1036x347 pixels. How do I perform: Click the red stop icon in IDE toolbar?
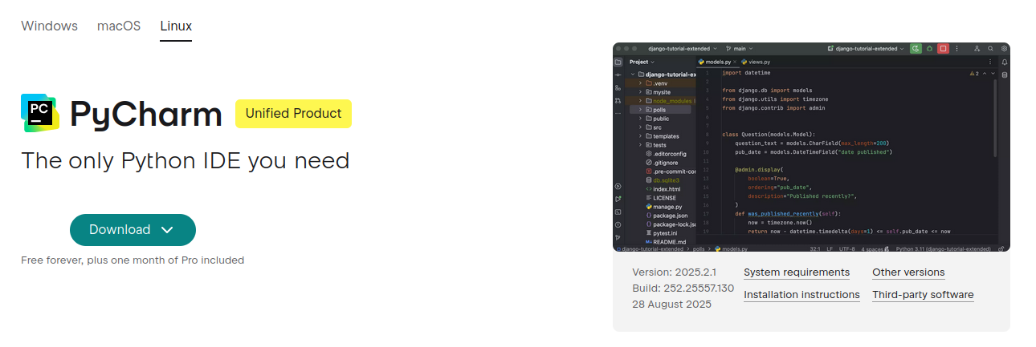[x=944, y=49]
